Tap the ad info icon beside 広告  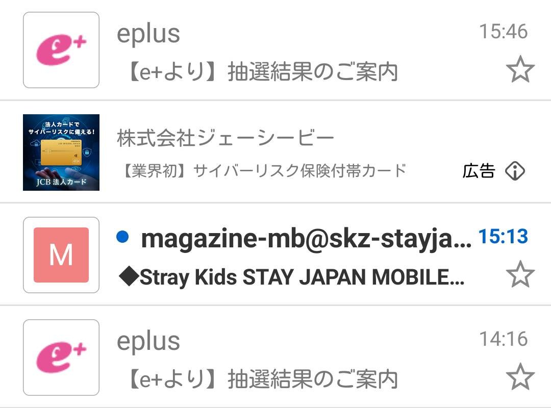[515, 171]
